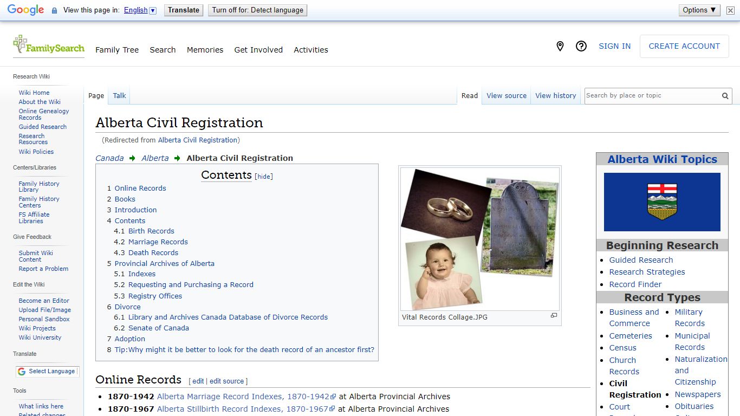This screenshot has height=416, width=740.
Task: Open the Search menu
Action: click(x=163, y=50)
